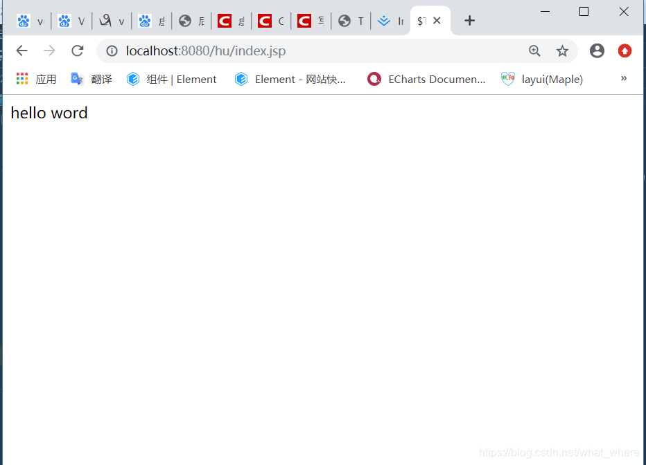View site information icon in address bar
Screen dimensions: 646x465
[x=112, y=51]
